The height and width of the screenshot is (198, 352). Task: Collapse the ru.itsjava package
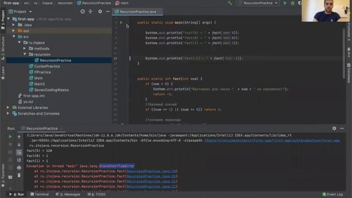pyautogui.click(x=19, y=42)
